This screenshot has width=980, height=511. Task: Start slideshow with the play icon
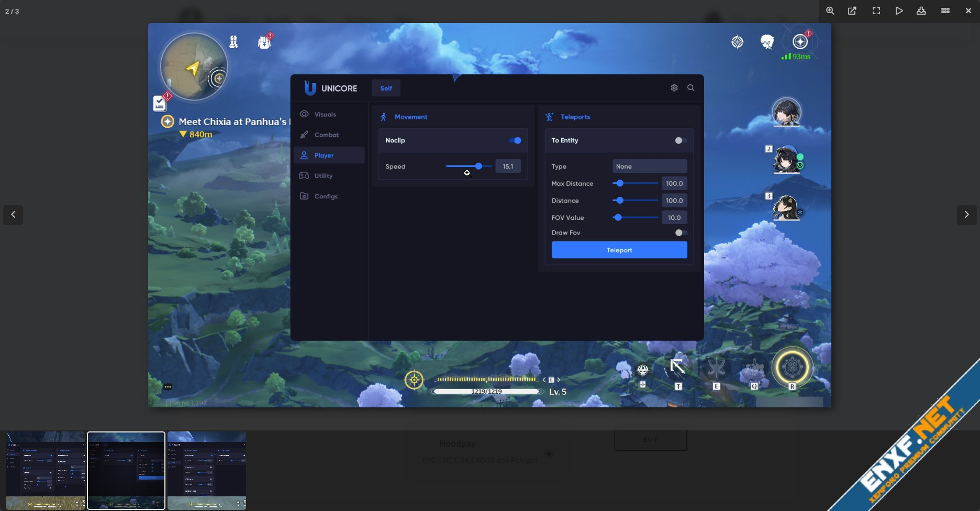click(x=899, y=11)
